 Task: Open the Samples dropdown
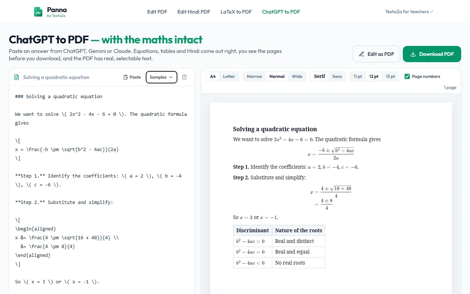[x=162, y=77]
